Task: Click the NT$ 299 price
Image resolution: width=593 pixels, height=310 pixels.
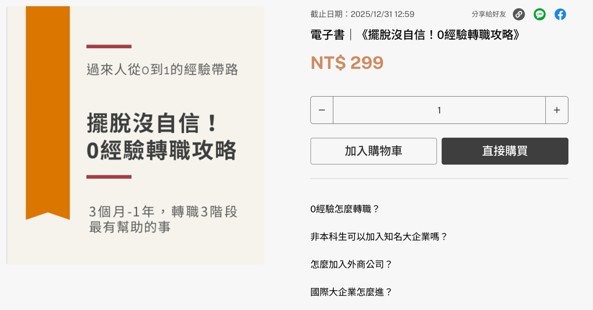Action: pyautogui.click(x=347, y=63)
